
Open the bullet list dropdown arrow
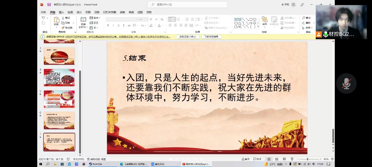coord(174,19)
